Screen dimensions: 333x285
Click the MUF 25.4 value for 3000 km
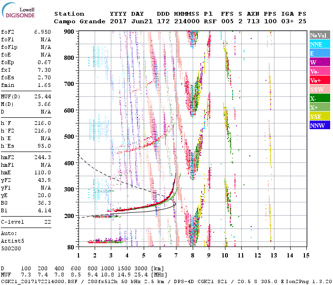pos(141,275)
